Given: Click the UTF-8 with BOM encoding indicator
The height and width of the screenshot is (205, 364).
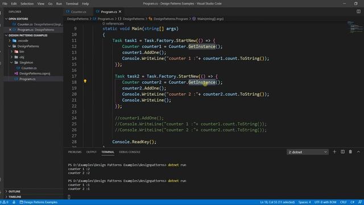Looking at the screenshot, I should tap(325, 202).
